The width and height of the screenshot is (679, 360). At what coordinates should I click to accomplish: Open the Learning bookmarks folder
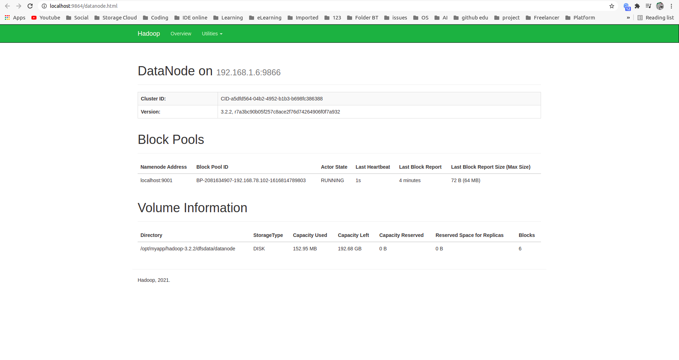click(x=228, y=18)
